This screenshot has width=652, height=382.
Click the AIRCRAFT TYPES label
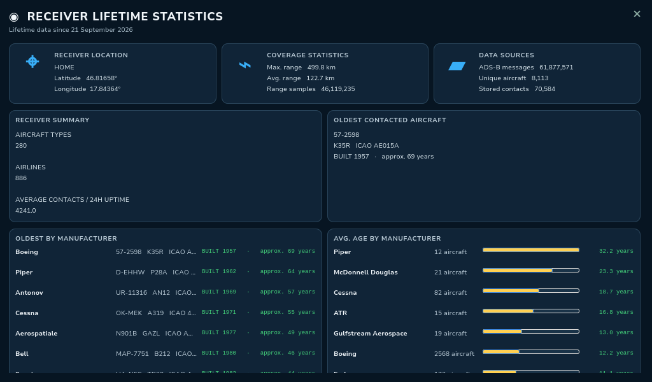coord(43,135)
